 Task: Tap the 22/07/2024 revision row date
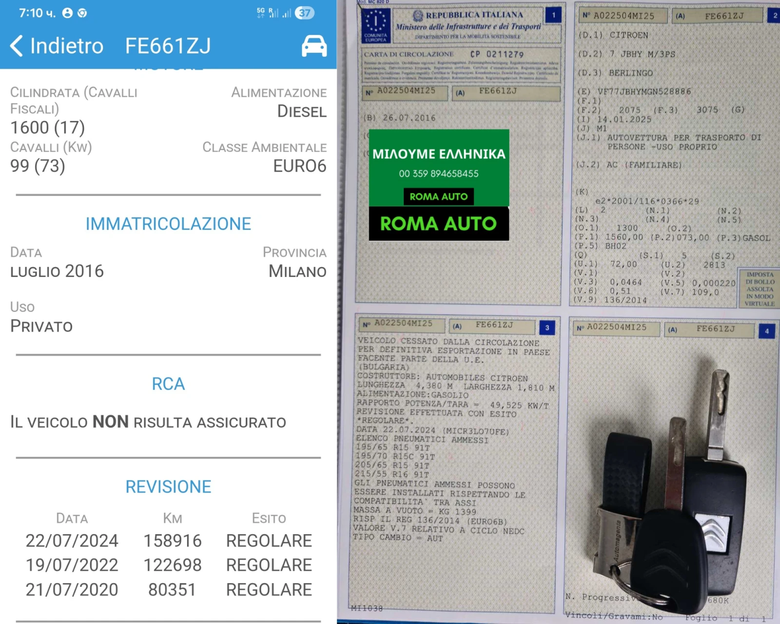(x=72, y=541)
